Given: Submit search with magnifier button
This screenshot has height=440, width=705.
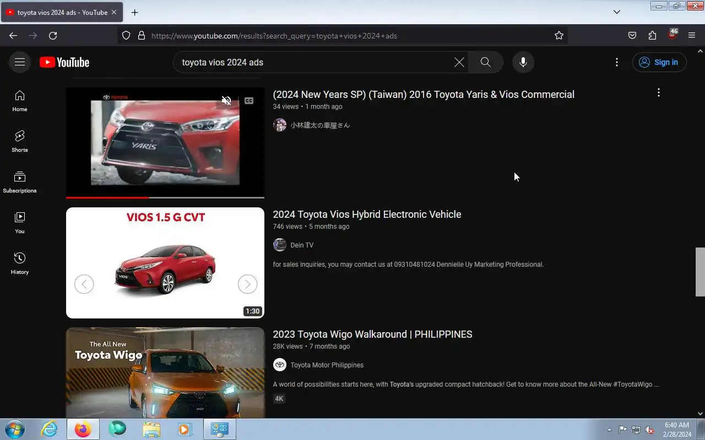Looking at the screenshot, I should (x=485, y=62).
